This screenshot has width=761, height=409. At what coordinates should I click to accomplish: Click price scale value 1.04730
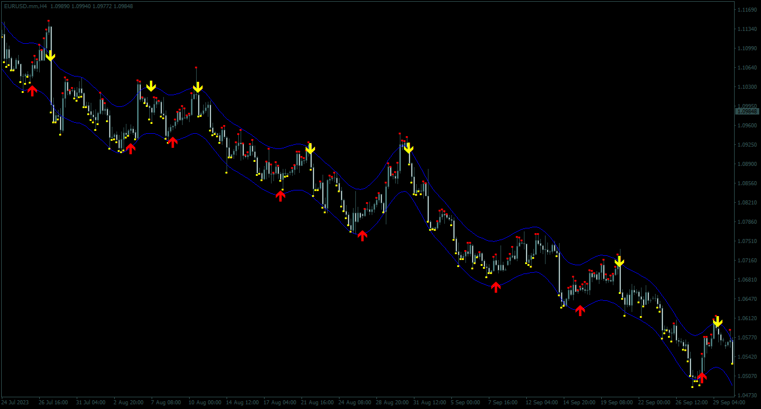pyautogui.click(x=747, y=396)
